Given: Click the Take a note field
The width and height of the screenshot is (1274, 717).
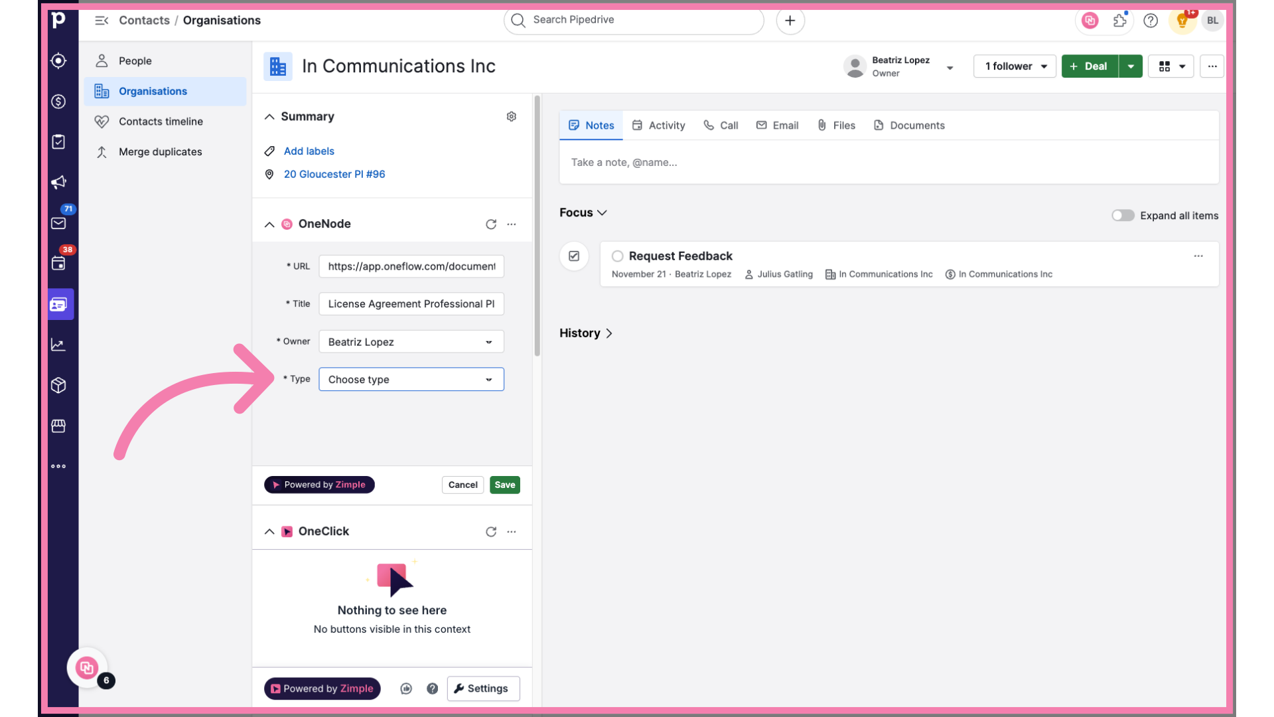Looking at the screenshot, I should pyautogui.click(x=889, y=163).
